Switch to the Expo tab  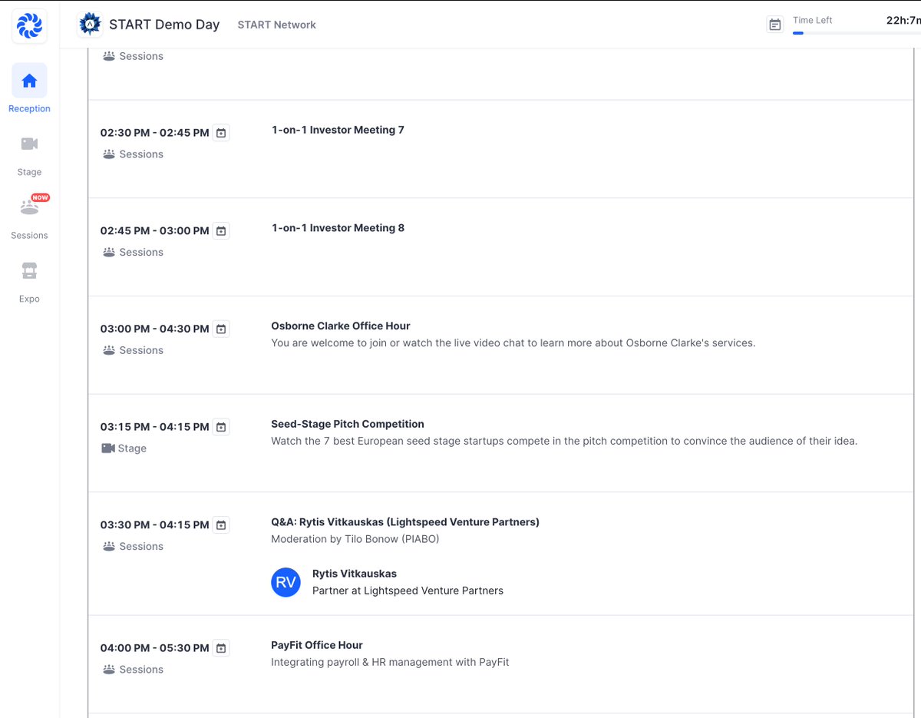[29, 281]
